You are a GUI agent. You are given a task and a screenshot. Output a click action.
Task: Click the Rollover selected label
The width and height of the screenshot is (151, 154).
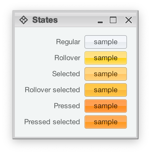pyautogui.click(x=52, y=90)
